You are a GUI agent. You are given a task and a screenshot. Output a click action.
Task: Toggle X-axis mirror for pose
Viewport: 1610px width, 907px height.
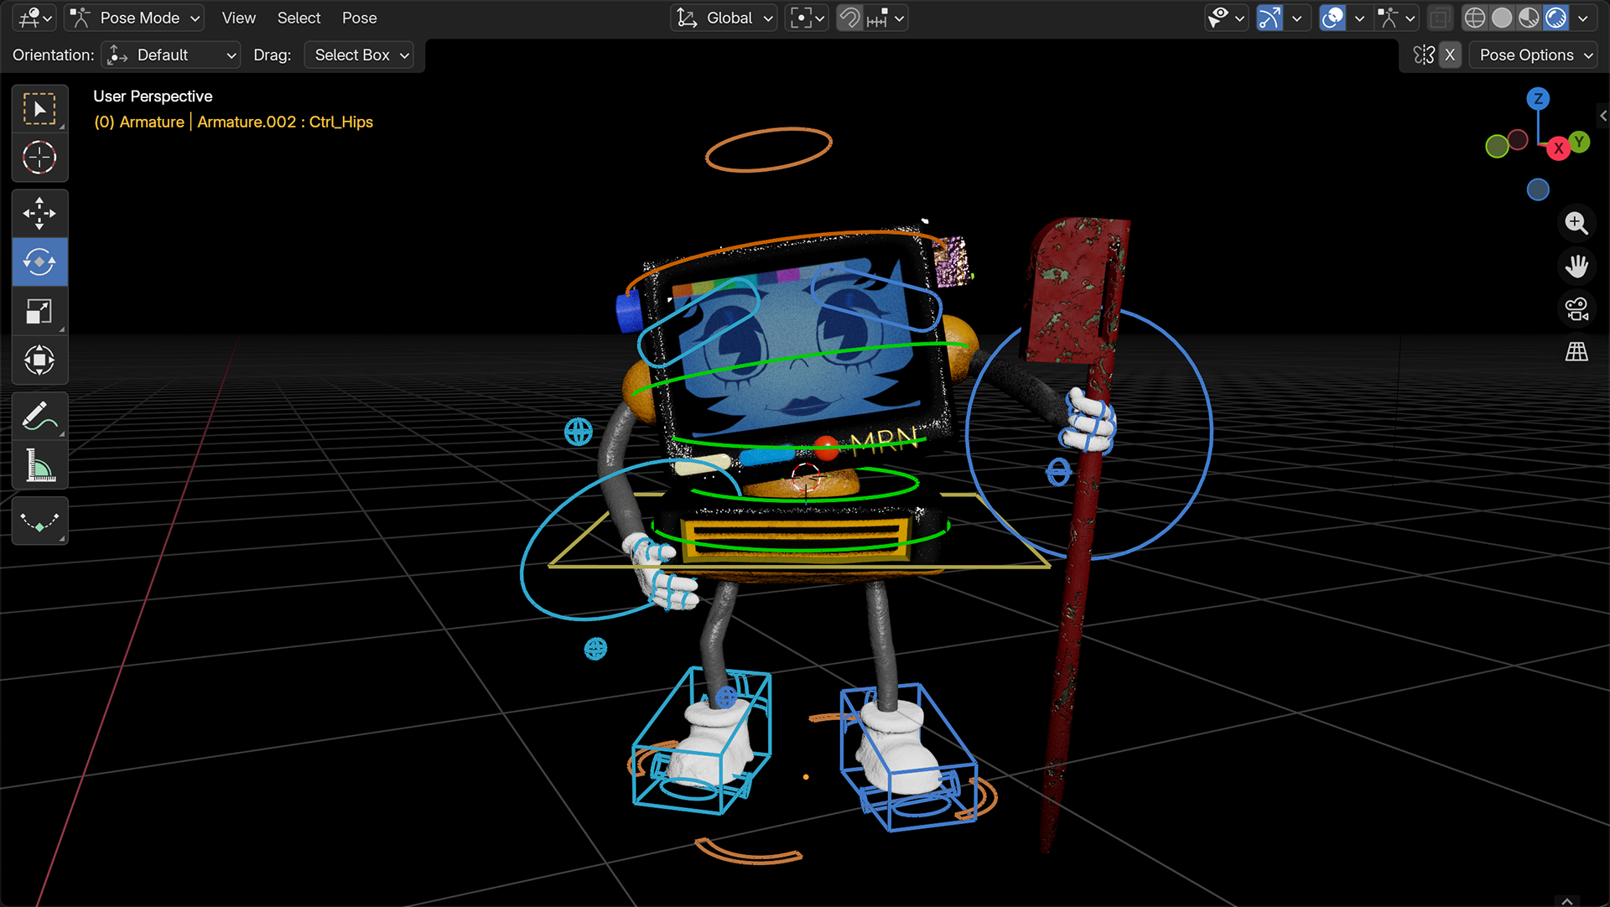1450,55
